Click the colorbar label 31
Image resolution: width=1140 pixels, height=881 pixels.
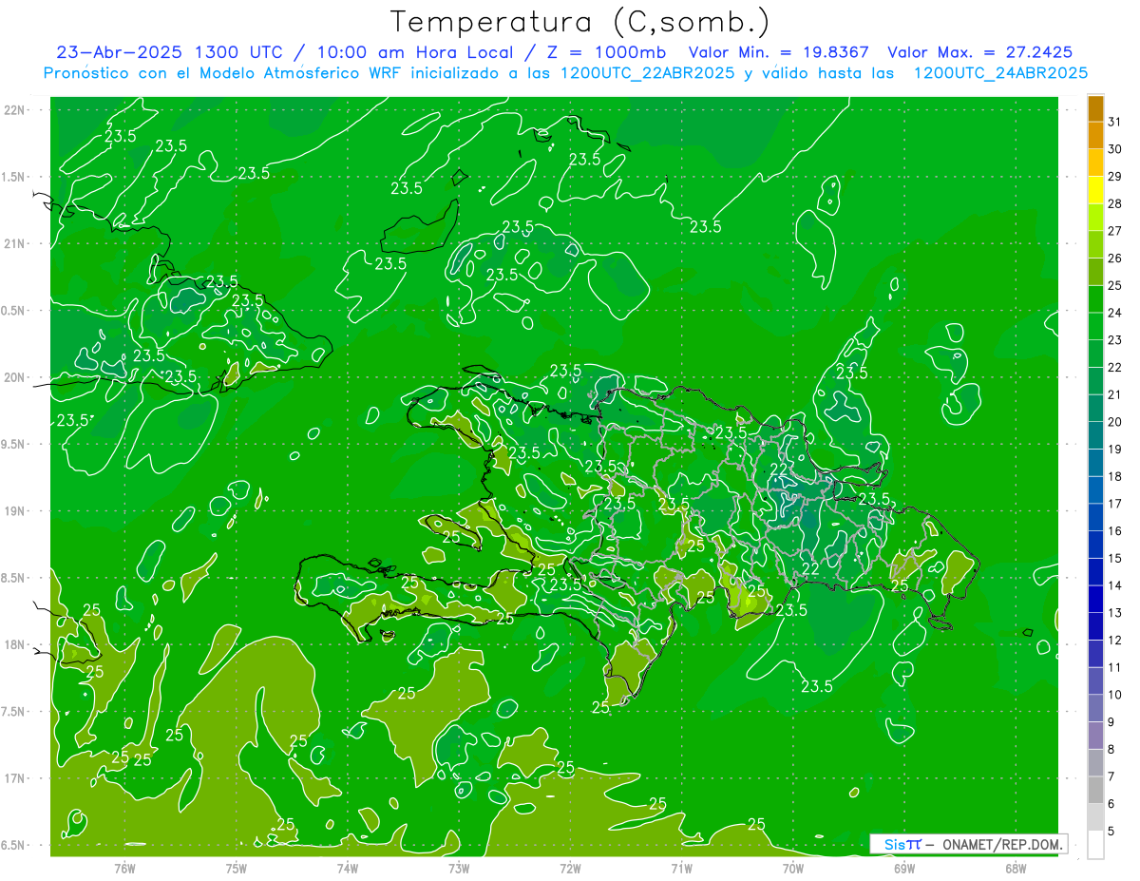click(x=1115, y=122)
